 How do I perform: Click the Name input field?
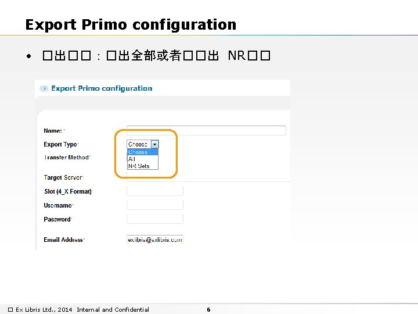(206, 130)
